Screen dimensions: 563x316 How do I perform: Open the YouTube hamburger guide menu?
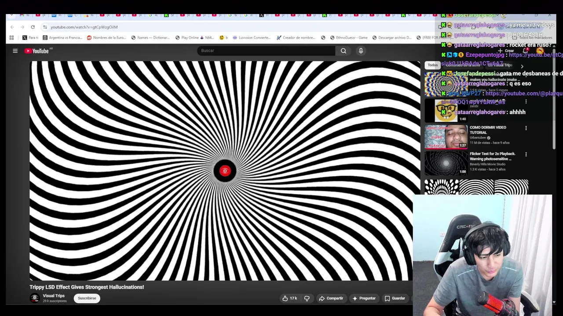click(15, 50)
